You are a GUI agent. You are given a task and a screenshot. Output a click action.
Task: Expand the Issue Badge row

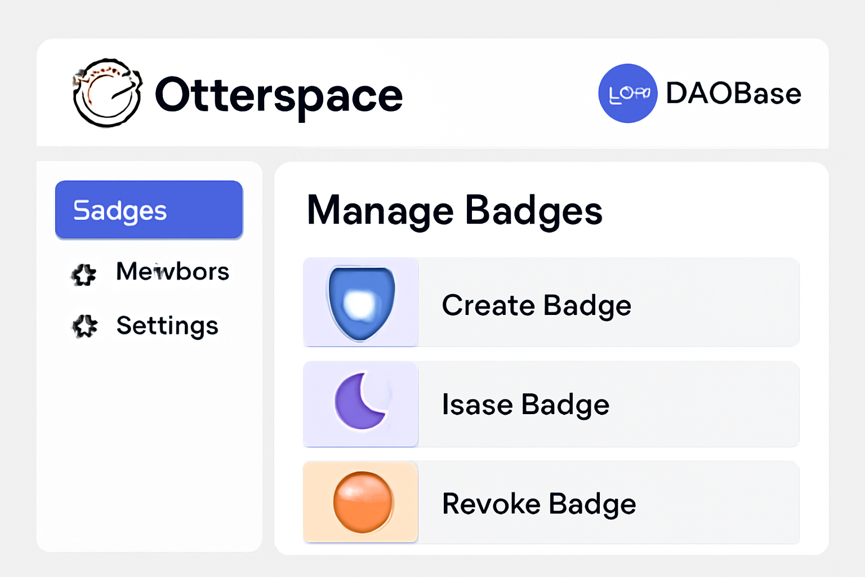point(551,403)
